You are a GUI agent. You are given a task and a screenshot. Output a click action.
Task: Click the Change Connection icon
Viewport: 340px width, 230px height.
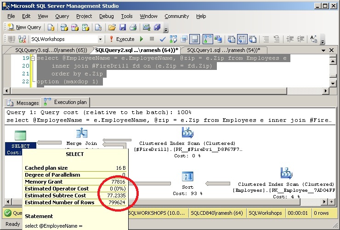click(x=22, y=39)
